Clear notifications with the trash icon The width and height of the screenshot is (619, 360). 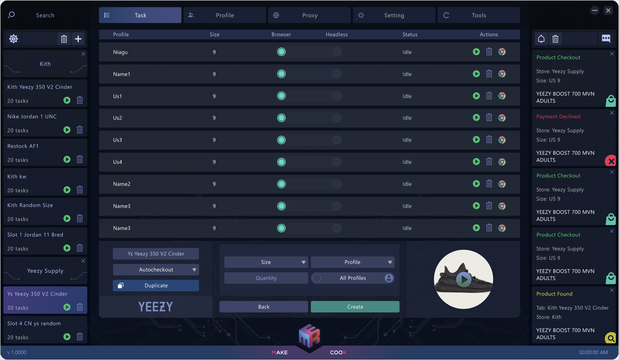point(555,39)
